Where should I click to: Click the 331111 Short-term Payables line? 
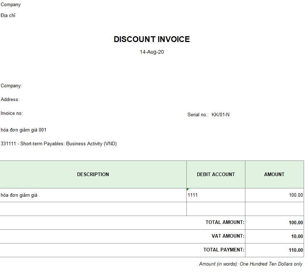pos(59,144)
